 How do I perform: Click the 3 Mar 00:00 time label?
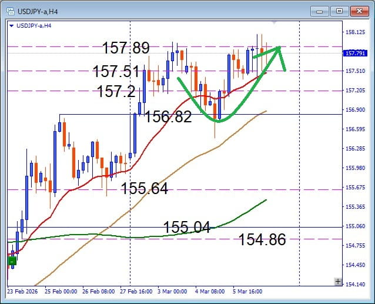[172, 291]
